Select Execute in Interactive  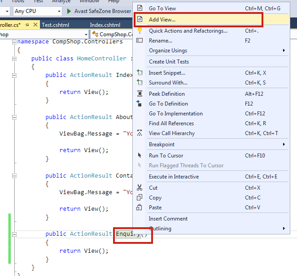pyautogui.click(x=211, y=176)
